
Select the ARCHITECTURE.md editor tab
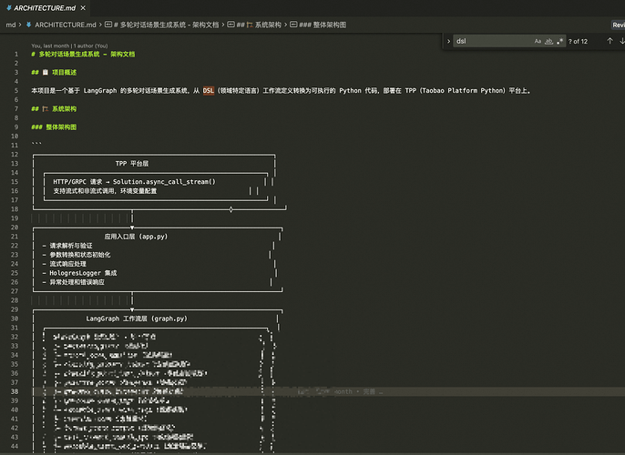click(x=44, y=7)
